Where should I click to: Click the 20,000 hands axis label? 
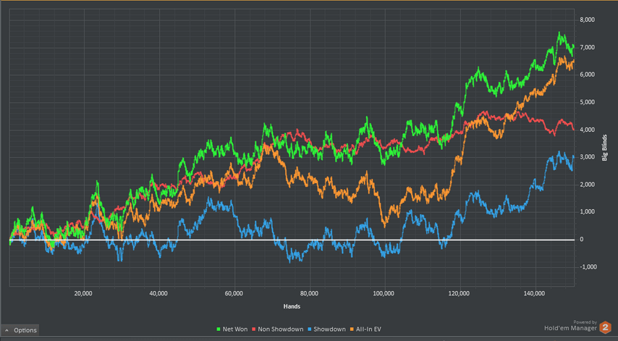tap(82, 294)
